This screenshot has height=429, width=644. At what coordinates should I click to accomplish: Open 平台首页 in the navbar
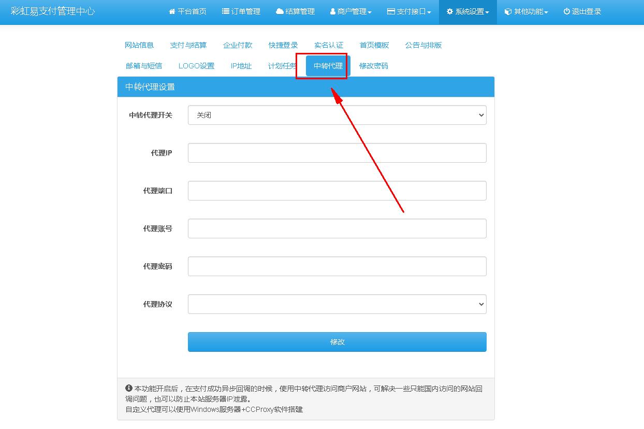(187, 12)
